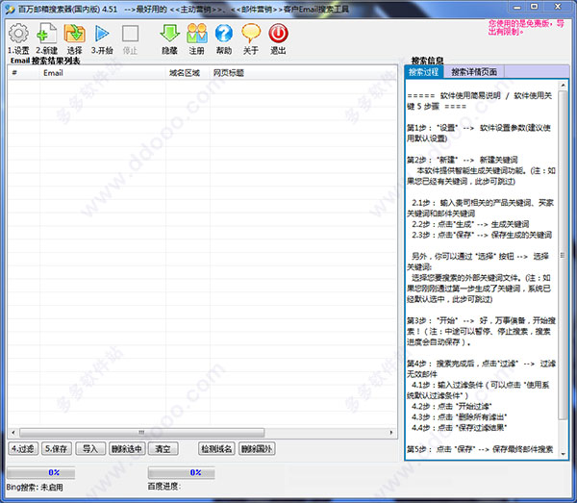The width and height of the screenshot is (577, 503).
Task: Click the 百度进度: status label
Action: pyautogui.click(x=164, y=487)
